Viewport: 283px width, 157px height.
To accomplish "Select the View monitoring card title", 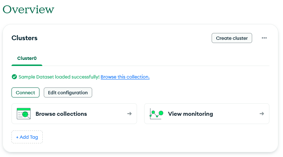I will [190, 114].
